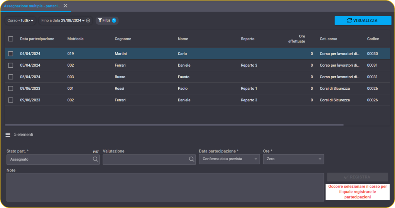Sort by Ore effettuate column header

[x=297, y=39]
